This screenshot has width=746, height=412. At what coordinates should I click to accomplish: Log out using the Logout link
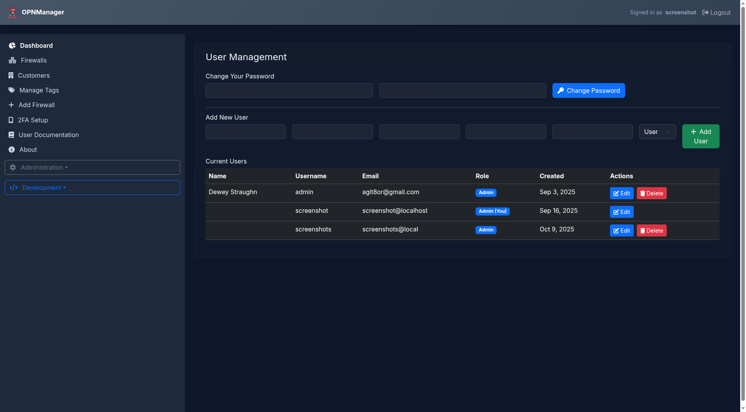coord(716,12)
